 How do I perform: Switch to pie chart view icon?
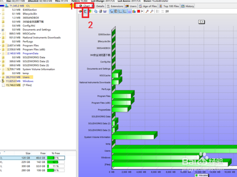(81, 11)
